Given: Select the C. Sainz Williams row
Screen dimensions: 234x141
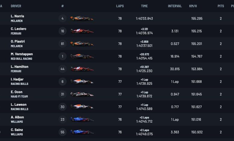Looking at the screenshot, I should point(117,132).
